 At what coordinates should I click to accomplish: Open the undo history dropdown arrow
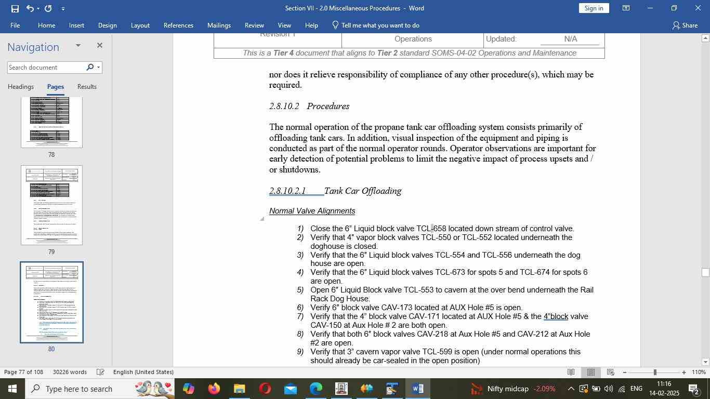[x=38, y=8]
